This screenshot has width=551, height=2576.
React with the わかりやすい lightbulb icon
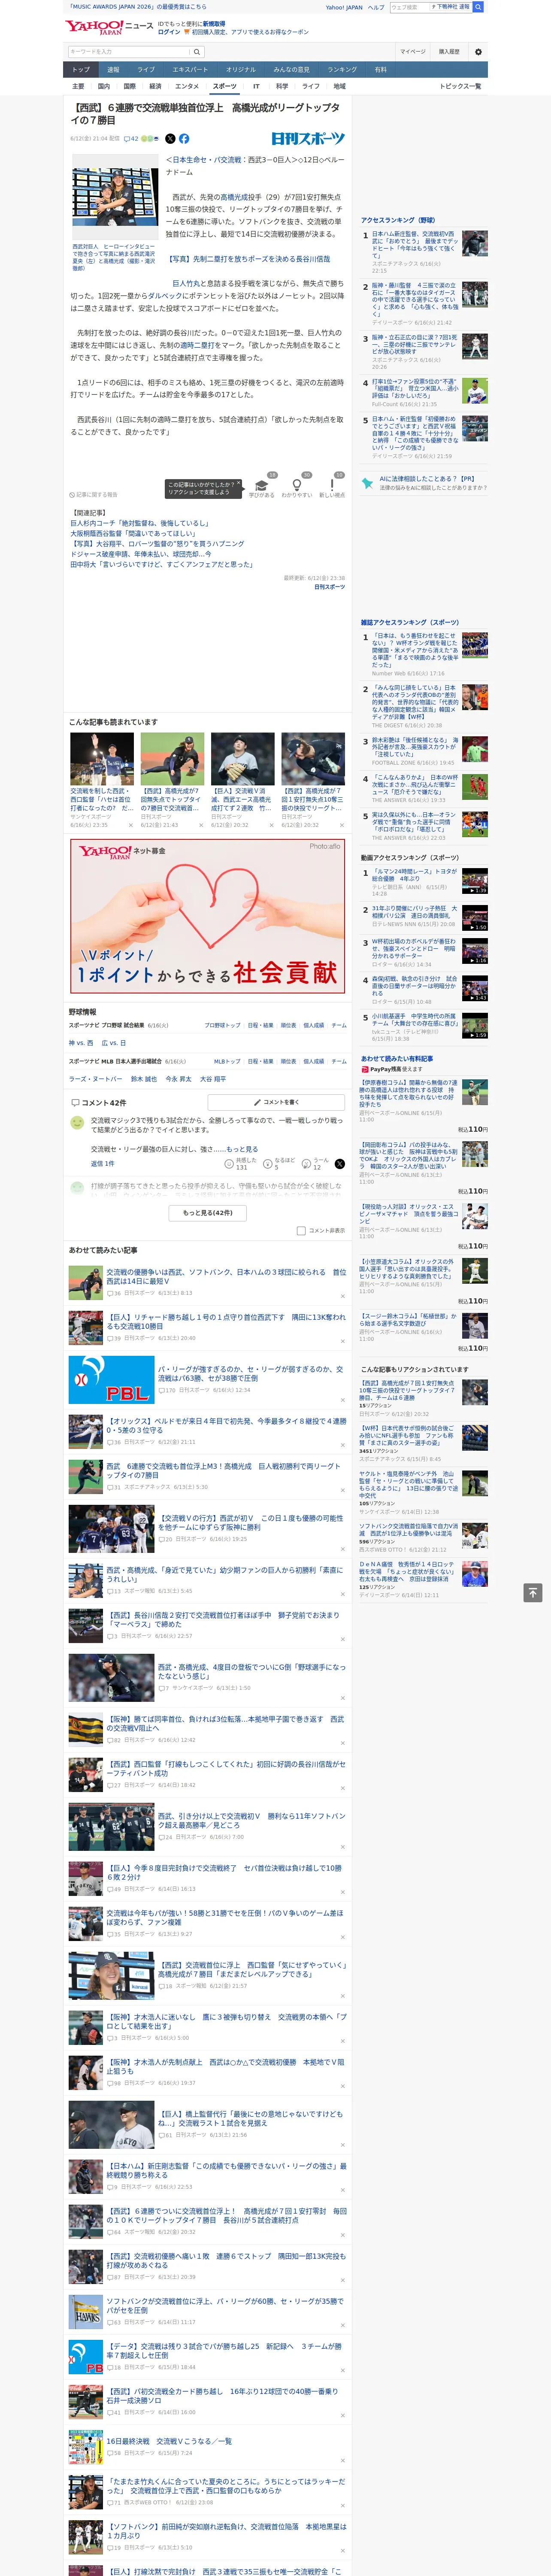297,485
